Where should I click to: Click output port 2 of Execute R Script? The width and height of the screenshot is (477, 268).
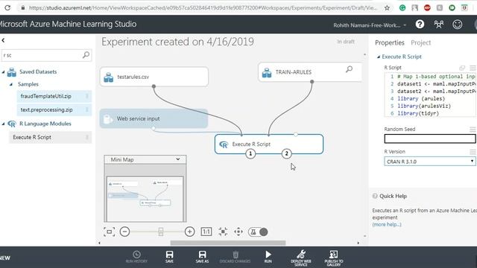pos(286,154)
